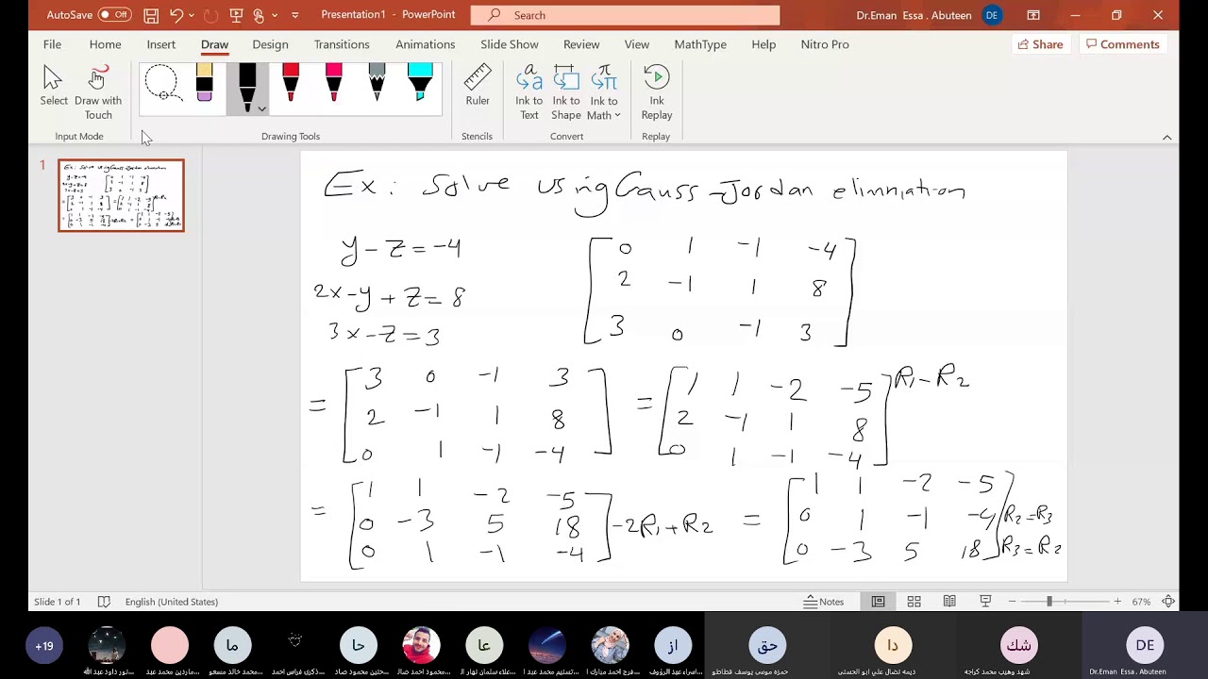Toggle Normal view button

[x=878, y=602]
